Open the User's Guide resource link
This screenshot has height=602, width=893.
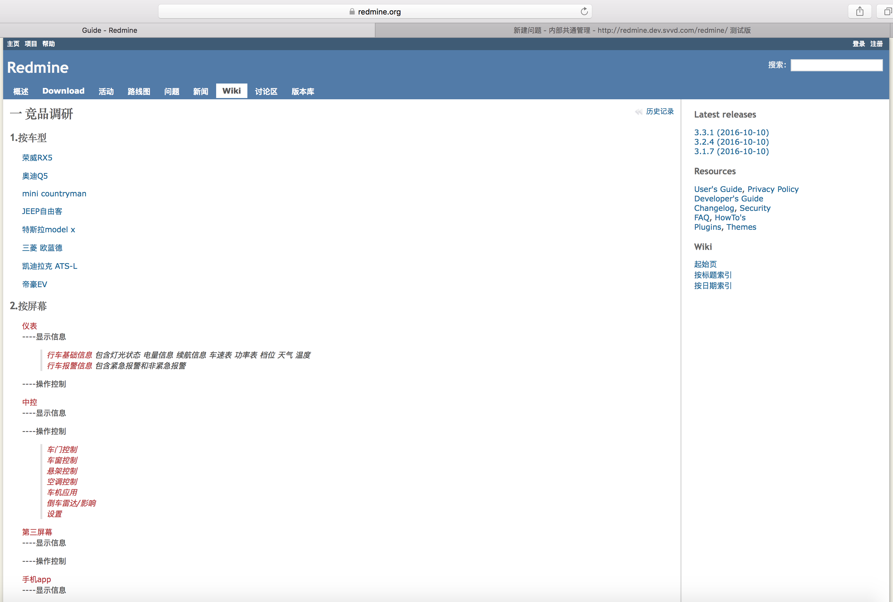click(x=718, y=189)
